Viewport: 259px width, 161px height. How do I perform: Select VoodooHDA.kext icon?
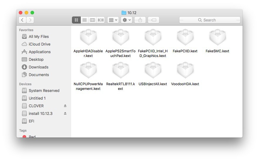pos(185,70)
